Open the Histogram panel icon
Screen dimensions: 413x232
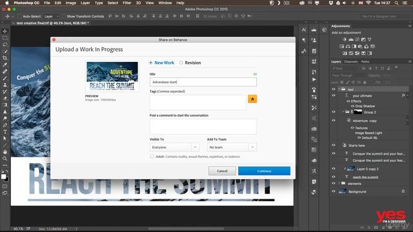pos(314,30)
